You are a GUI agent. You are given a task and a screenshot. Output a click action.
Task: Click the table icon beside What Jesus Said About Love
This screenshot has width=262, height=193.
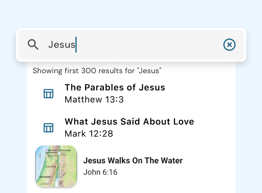[48, 128]
